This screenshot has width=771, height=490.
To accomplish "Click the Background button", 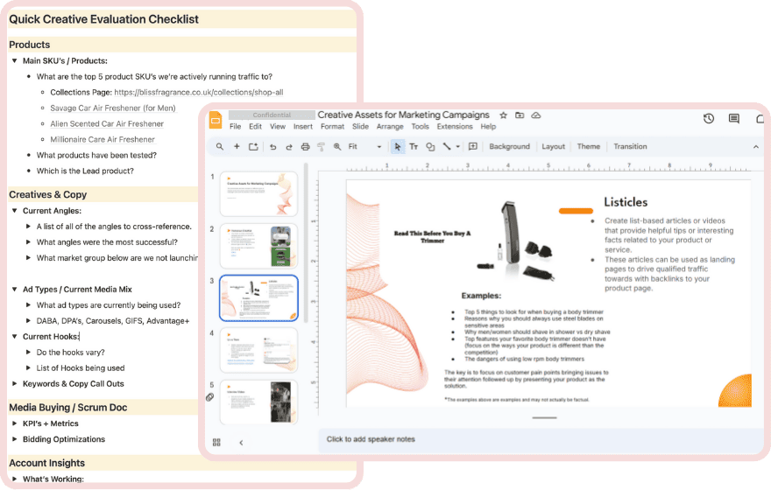I will pos(509,146).
